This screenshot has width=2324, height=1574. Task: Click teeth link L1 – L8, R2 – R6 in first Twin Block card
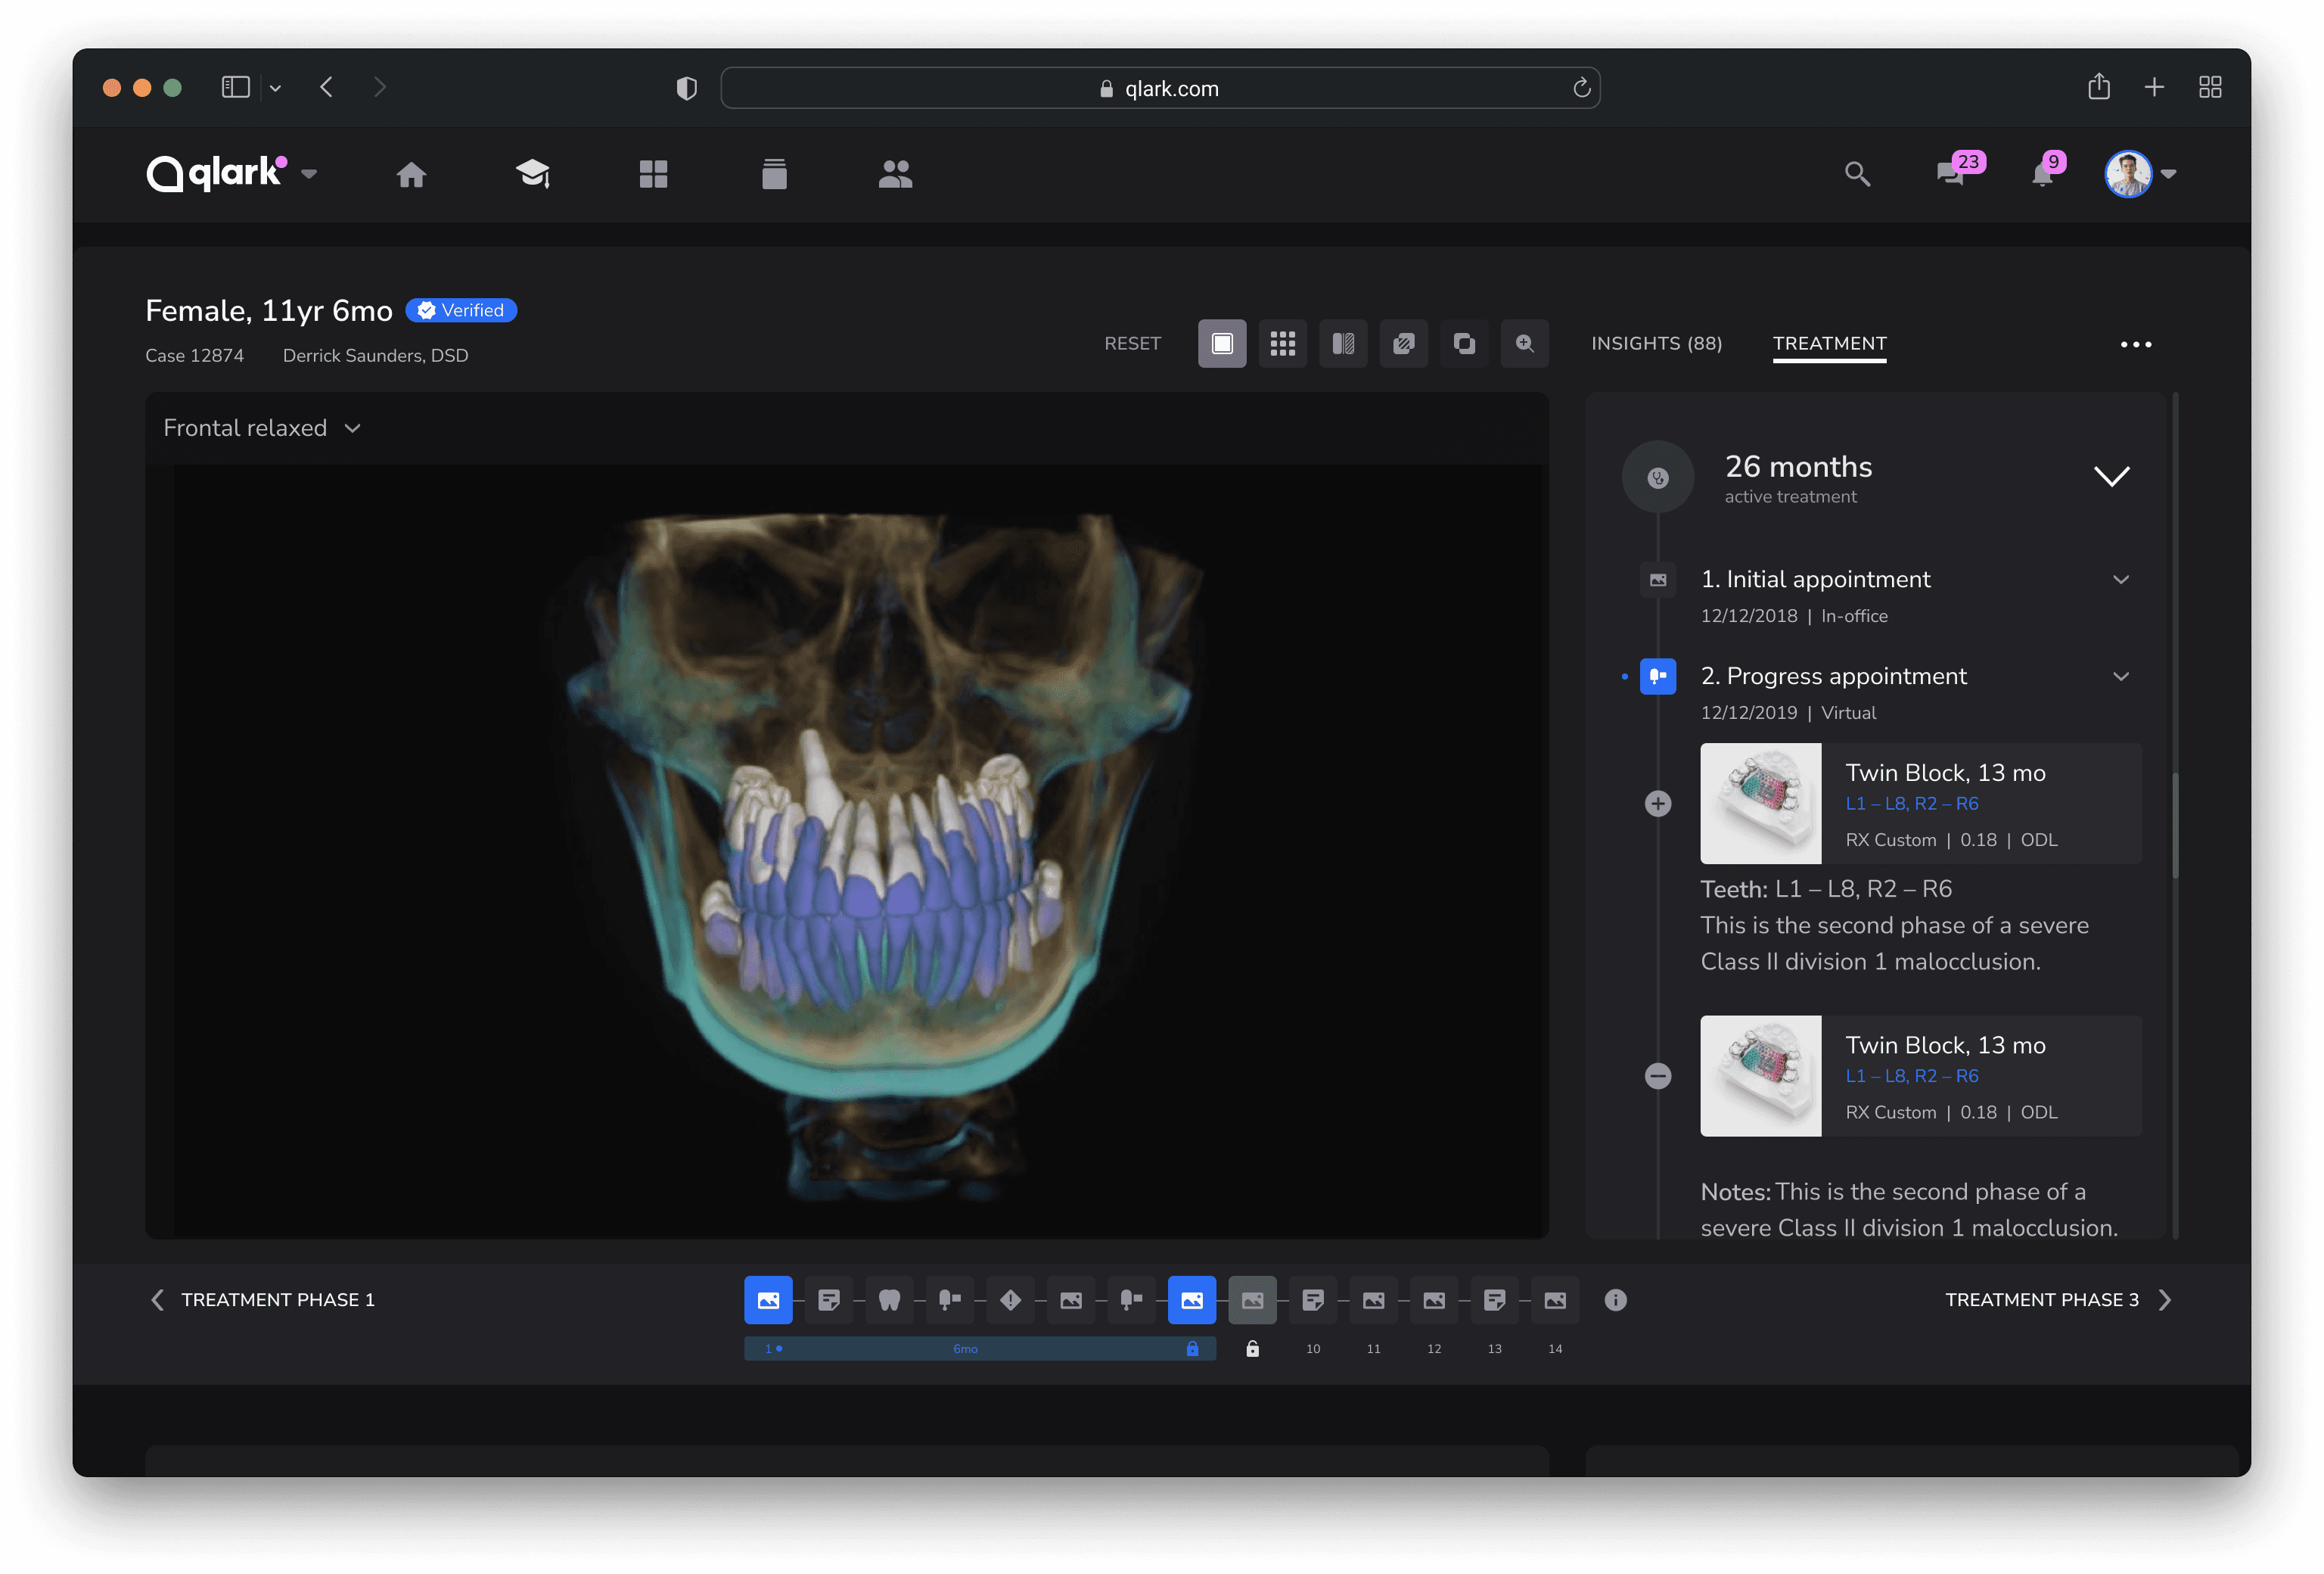[1911, 804]
